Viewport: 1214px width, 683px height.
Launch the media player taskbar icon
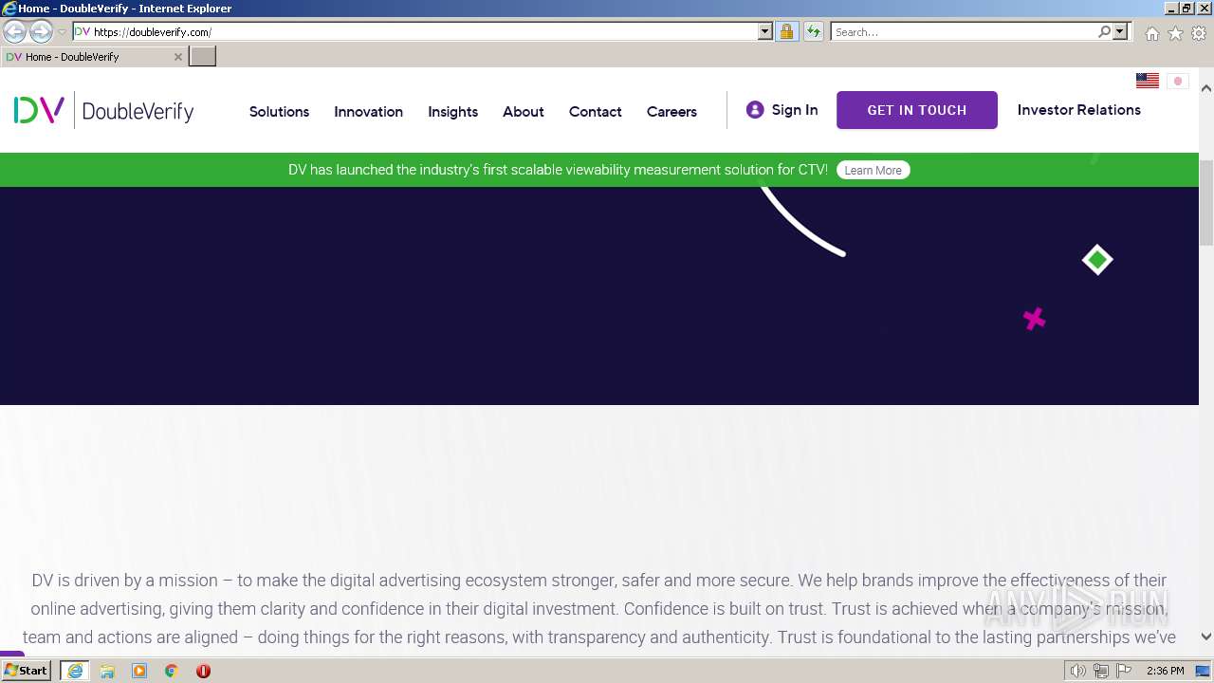point(139,671)
